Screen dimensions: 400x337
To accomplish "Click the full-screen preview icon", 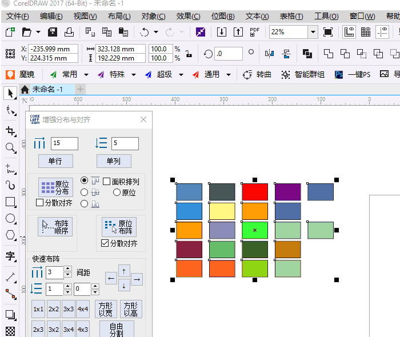I will [x=328, y=32].
